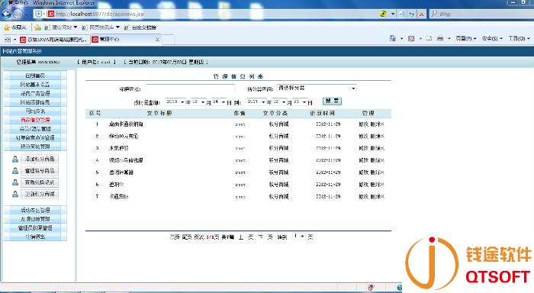Open the 安全(S) command bar menu

[492, 38]
